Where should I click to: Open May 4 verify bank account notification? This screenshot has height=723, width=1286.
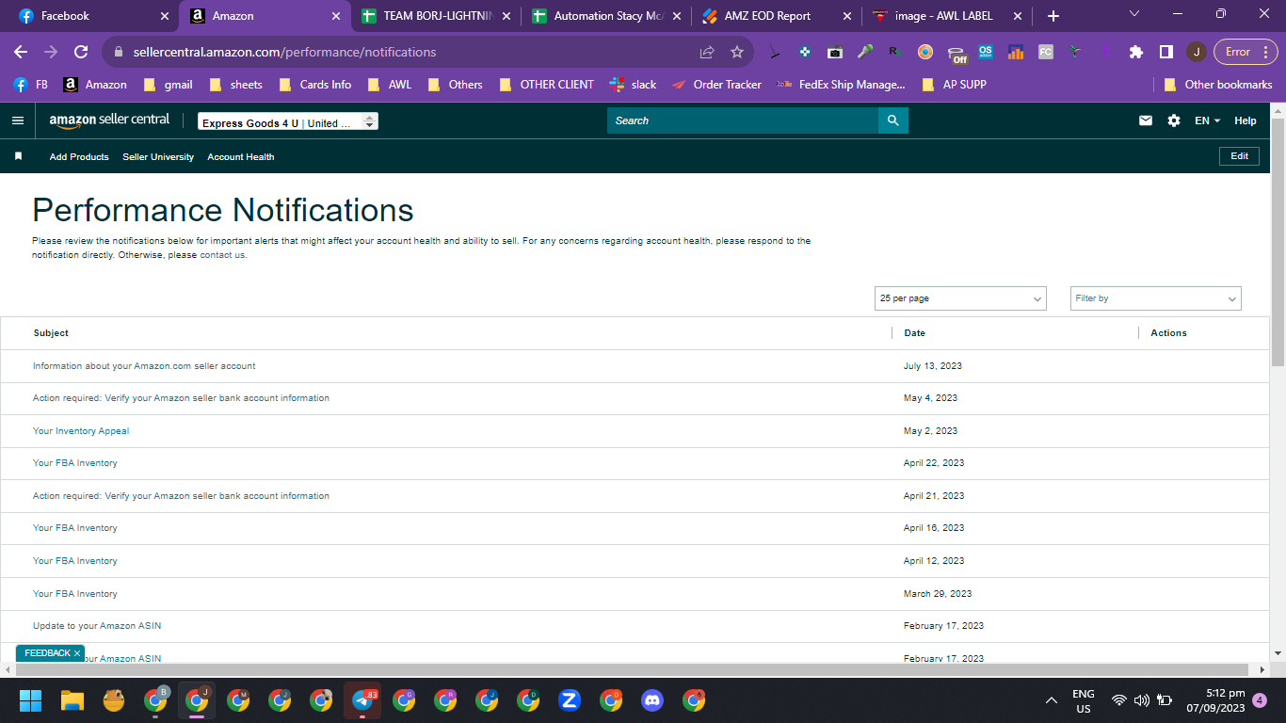[181, 398]
